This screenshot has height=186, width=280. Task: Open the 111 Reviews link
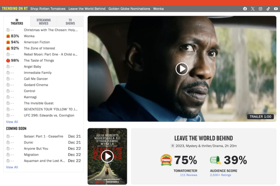(x=189, y=175)
